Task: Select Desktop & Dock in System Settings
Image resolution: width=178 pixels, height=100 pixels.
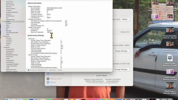Action: pos(56,79)
